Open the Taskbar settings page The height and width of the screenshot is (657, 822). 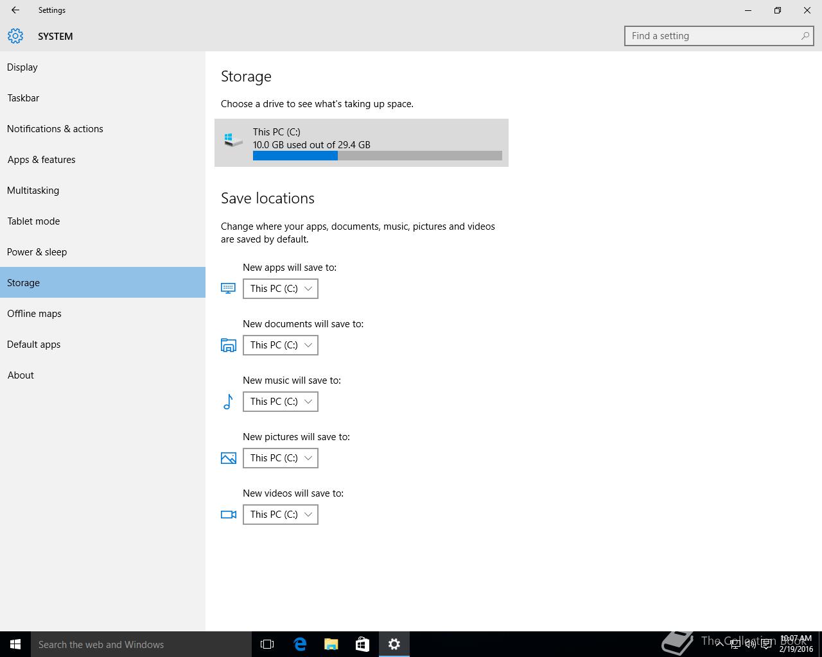click(103, 98)
